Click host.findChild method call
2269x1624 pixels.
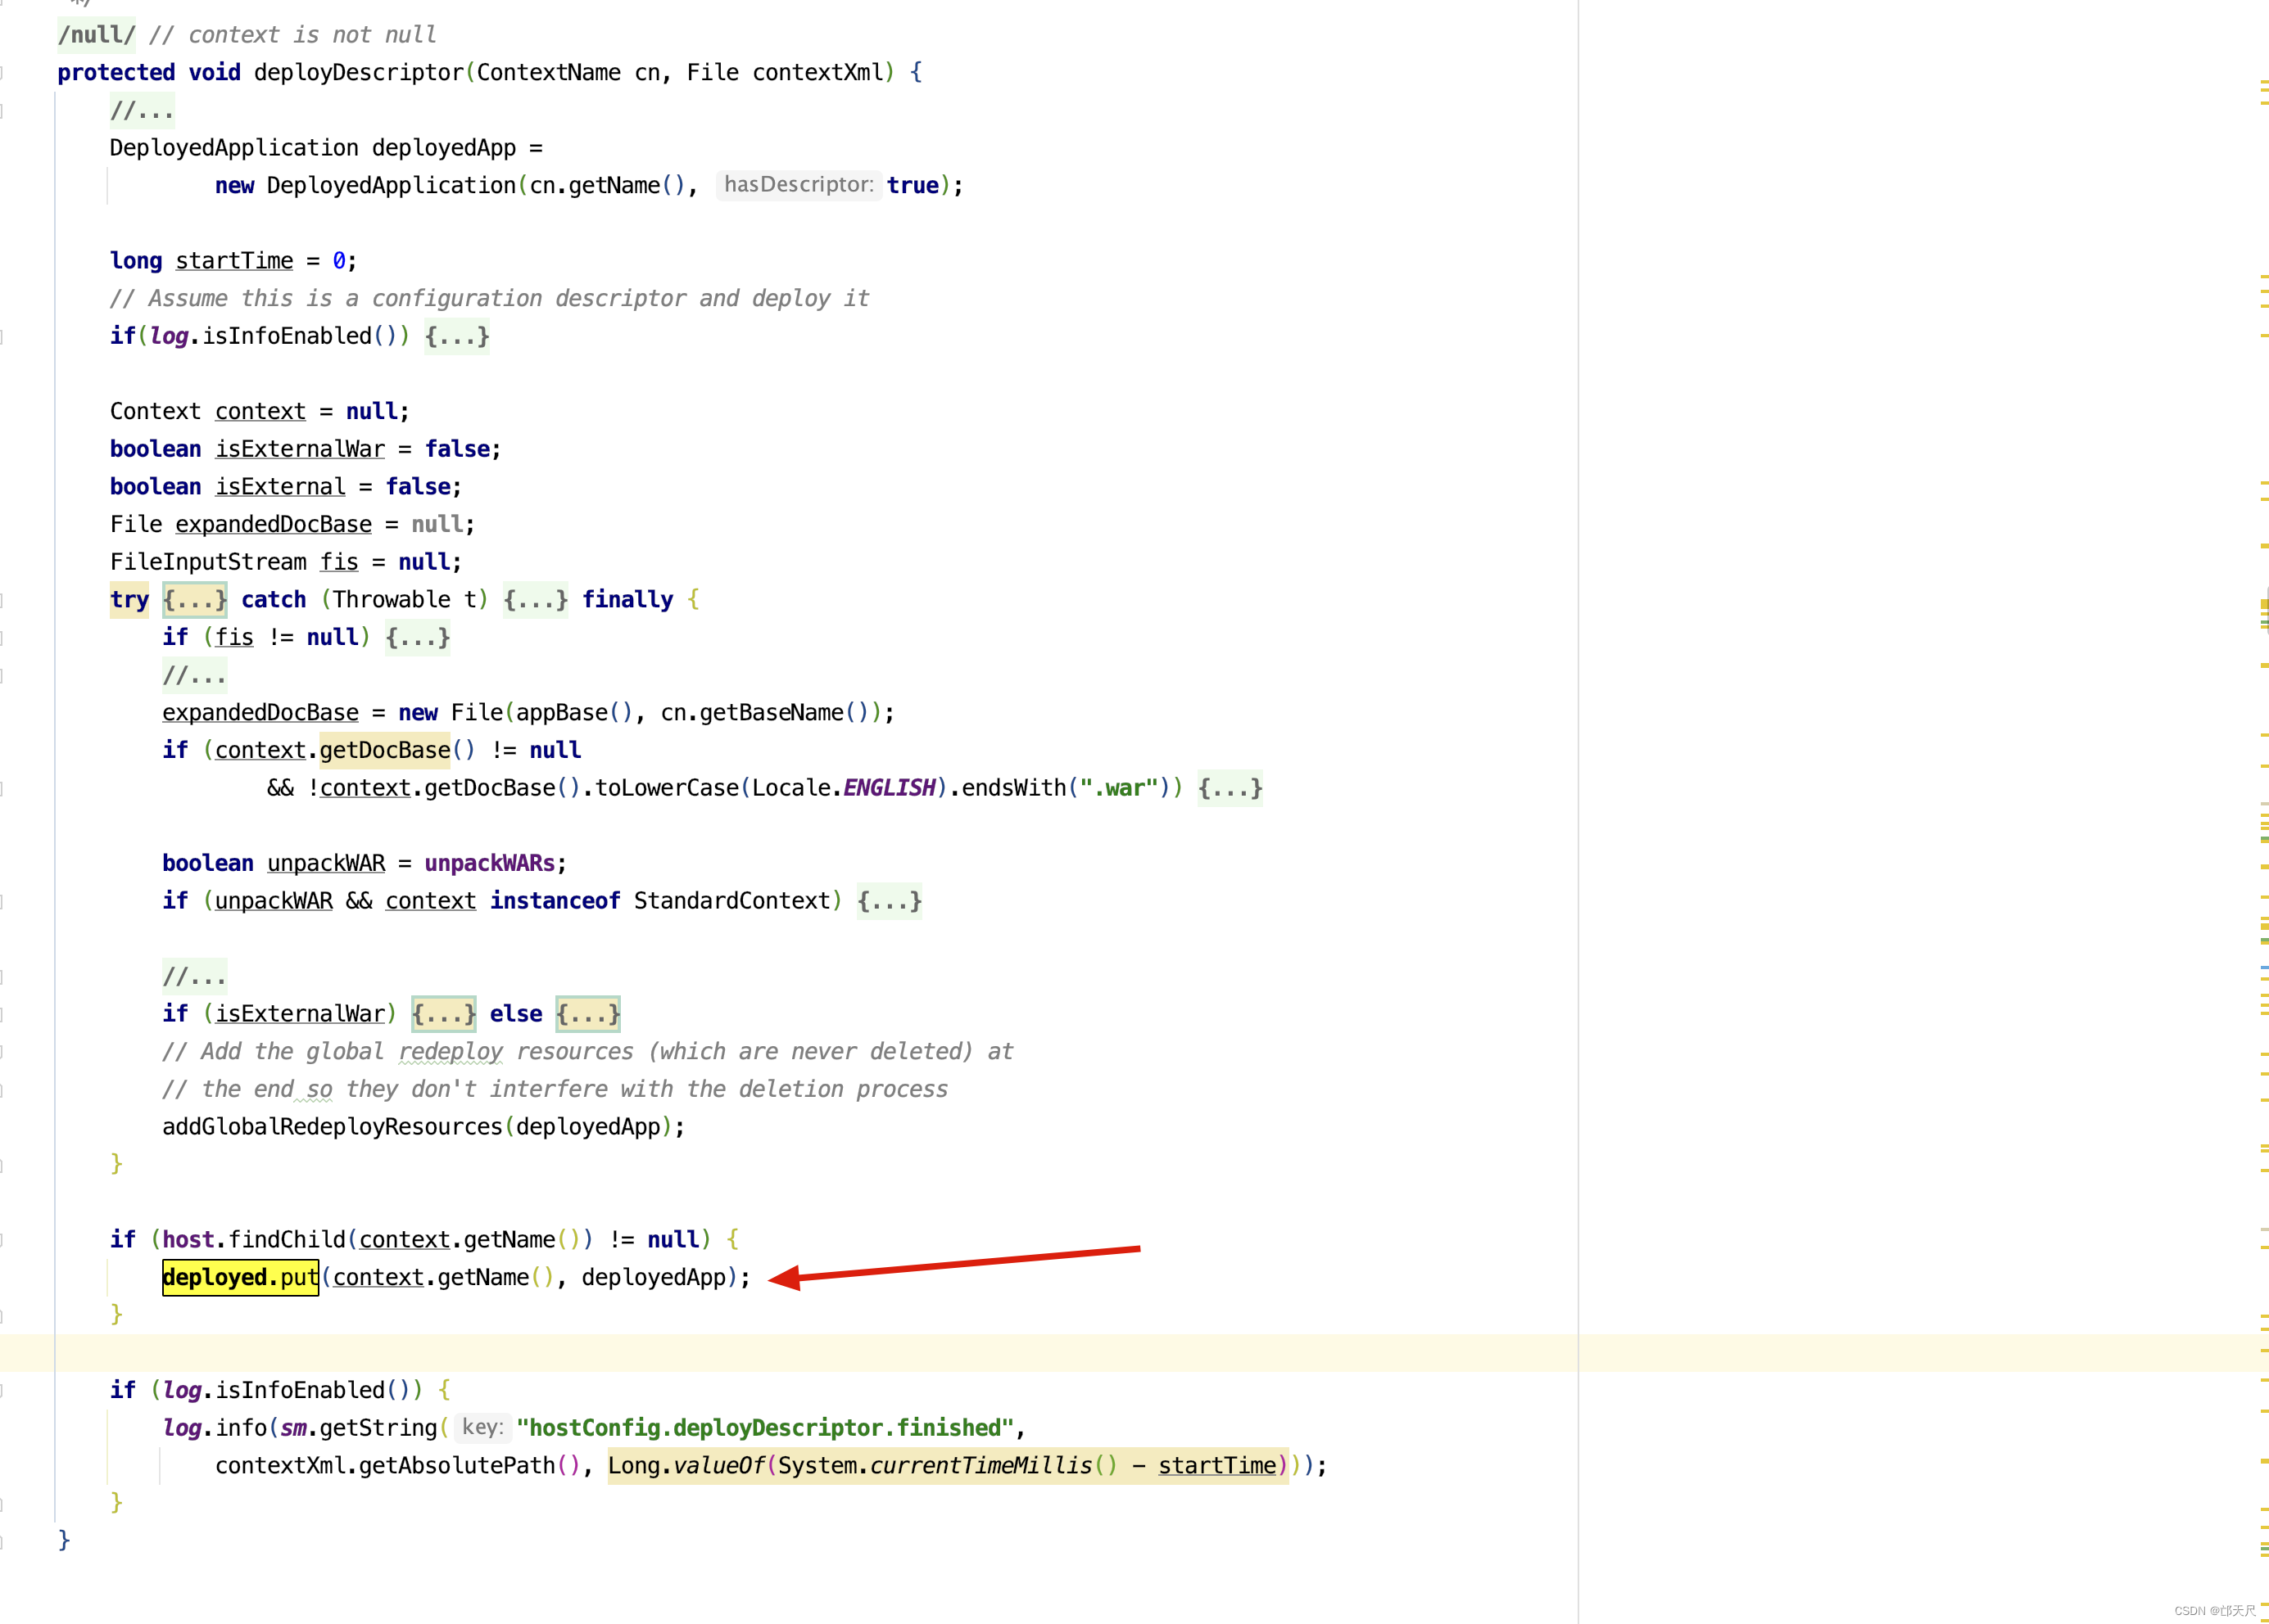pyautogui.click(x=253, y=1240)
